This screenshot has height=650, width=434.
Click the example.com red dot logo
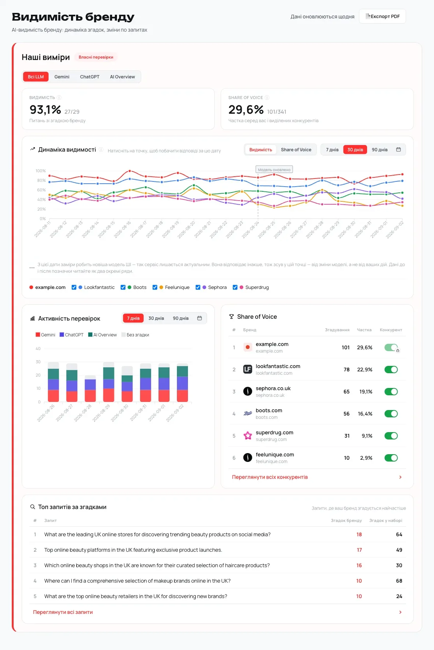click(248, 347)
